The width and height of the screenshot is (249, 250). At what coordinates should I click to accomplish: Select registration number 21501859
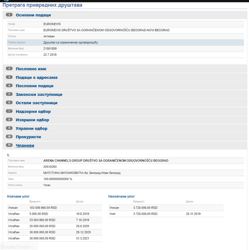(x=50, y=49)
